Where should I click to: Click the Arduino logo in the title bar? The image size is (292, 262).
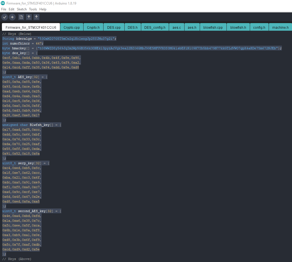click(3, 3)
